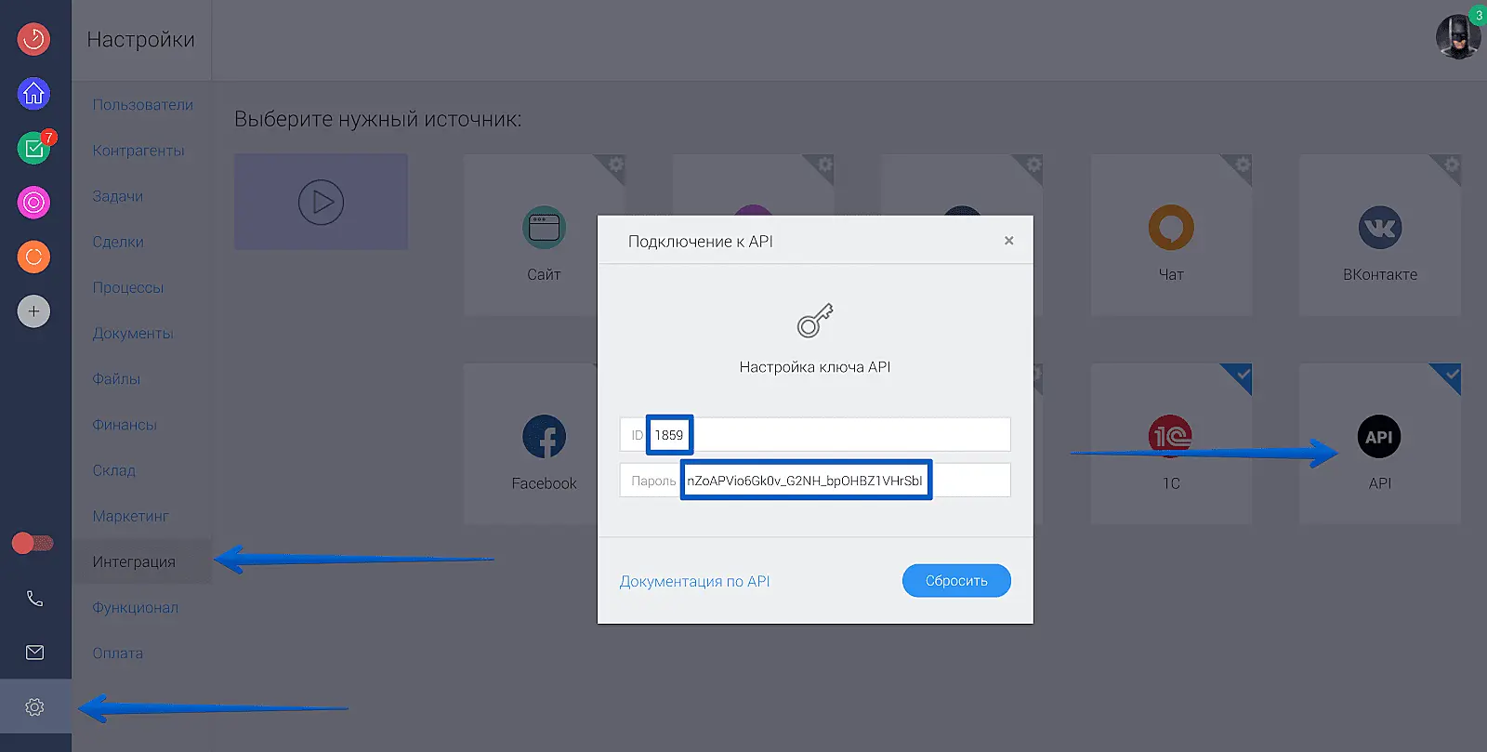Click the key icon in the API dialog
Screen dimensions: 1487x752
815,321
